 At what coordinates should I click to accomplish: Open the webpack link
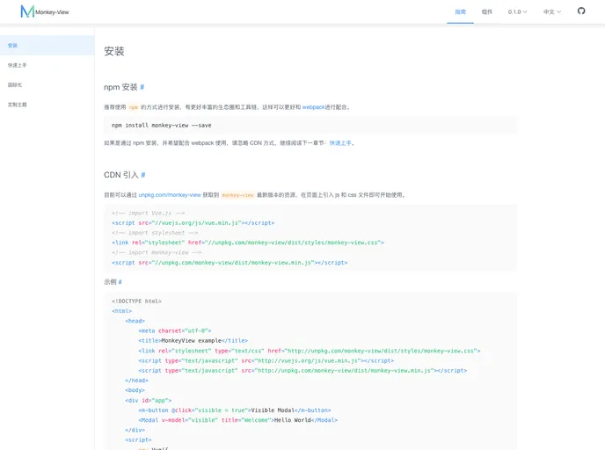tap(313, 107)
